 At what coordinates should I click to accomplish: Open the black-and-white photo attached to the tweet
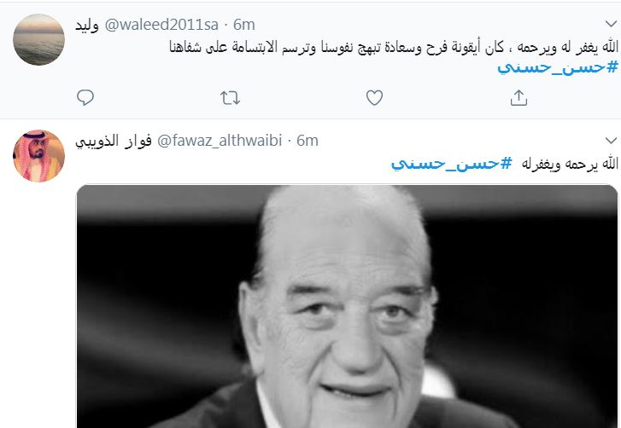click(347, 306)
